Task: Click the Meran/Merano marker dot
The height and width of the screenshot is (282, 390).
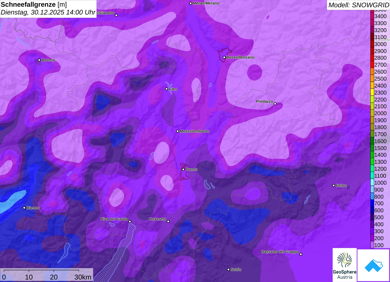Action: [191, 3]
